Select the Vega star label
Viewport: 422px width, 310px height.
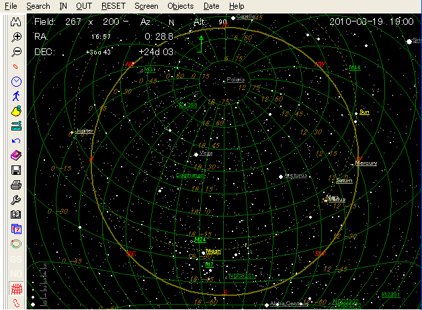point(206,153)
